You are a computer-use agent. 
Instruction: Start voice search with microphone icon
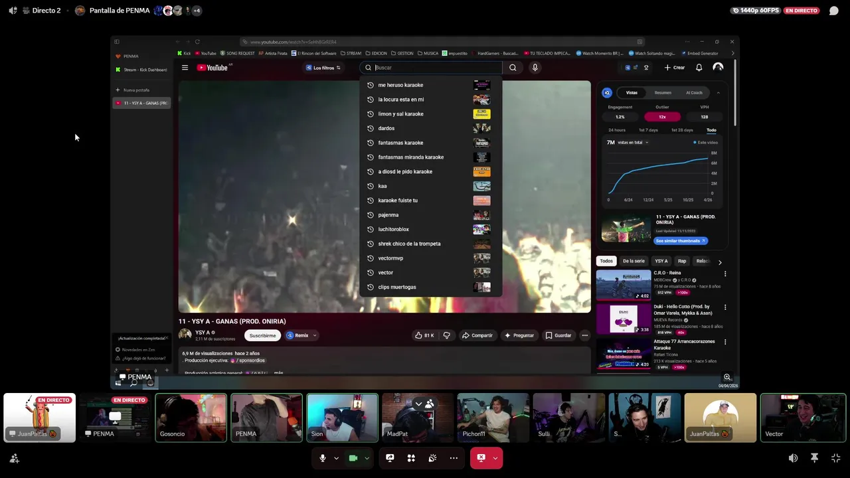(535, 68)
